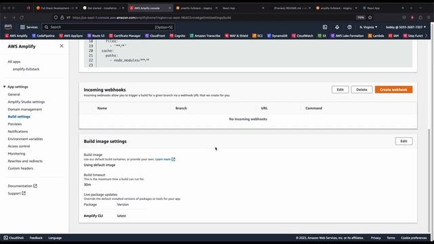The image size is (434, 244).
Task: Open the notifications bell
Action: point(337,27)
